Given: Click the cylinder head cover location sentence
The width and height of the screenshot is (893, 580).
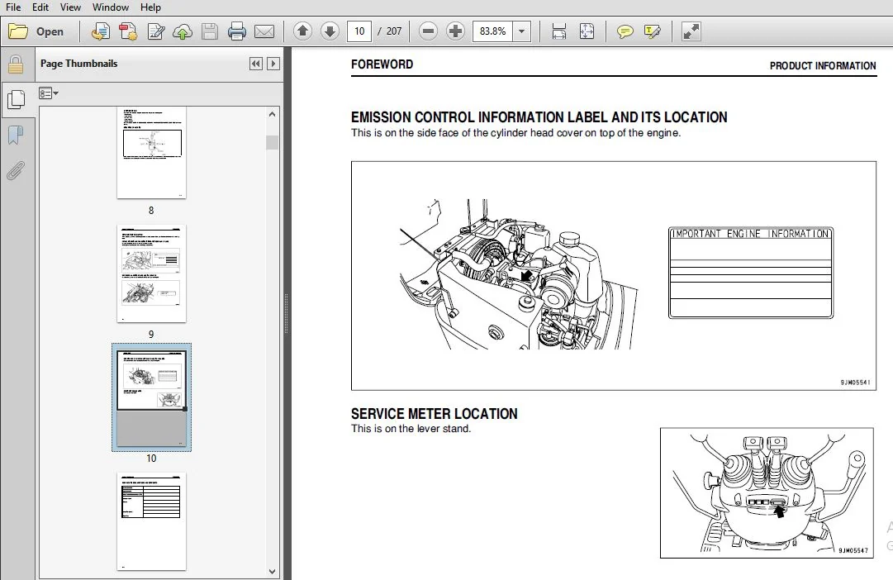Looking at the screenshot, I should [515, 133].
